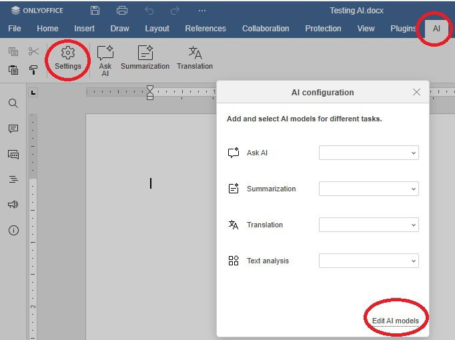Click the Paste icon in toolbar

pos(13,70)
